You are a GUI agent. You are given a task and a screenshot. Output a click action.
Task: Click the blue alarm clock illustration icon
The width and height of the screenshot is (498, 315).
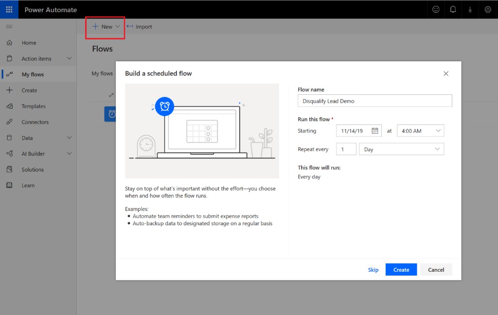(x=164, y=106)
